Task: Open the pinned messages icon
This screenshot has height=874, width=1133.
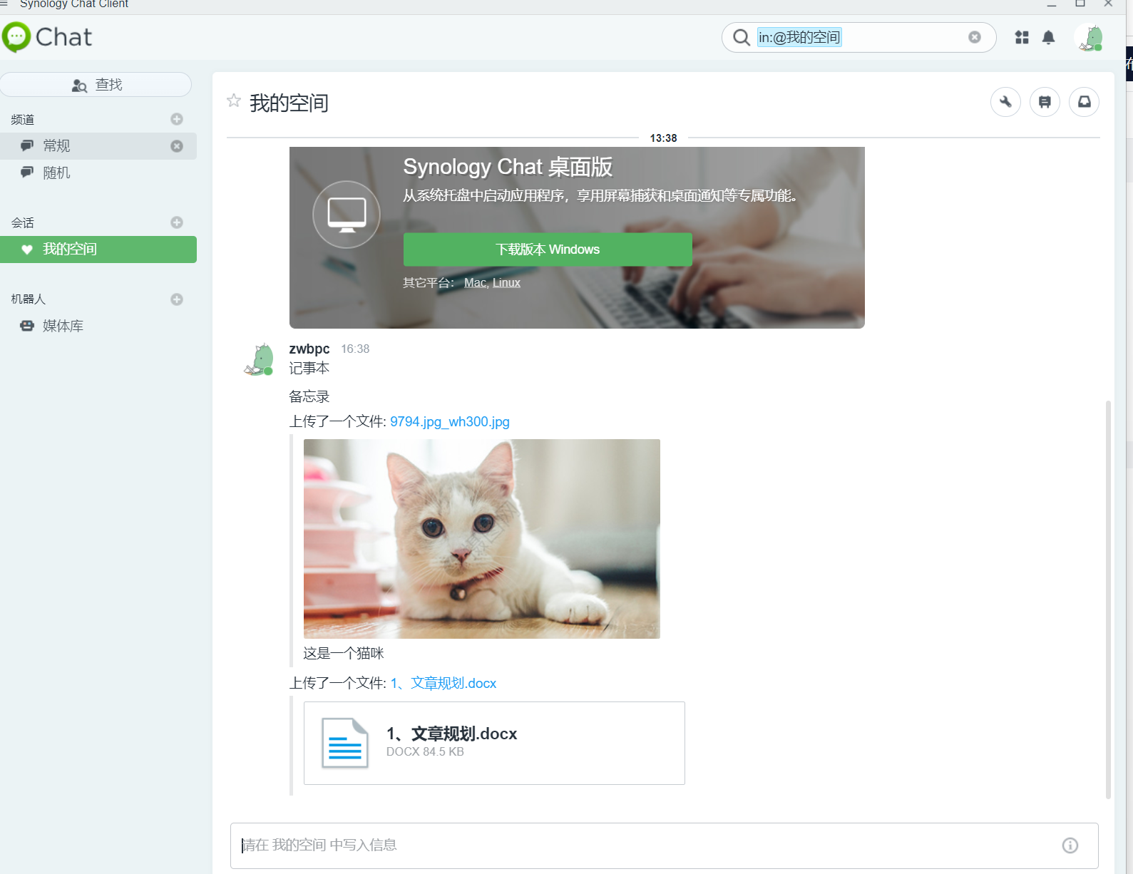Action: click(1045, 102)
